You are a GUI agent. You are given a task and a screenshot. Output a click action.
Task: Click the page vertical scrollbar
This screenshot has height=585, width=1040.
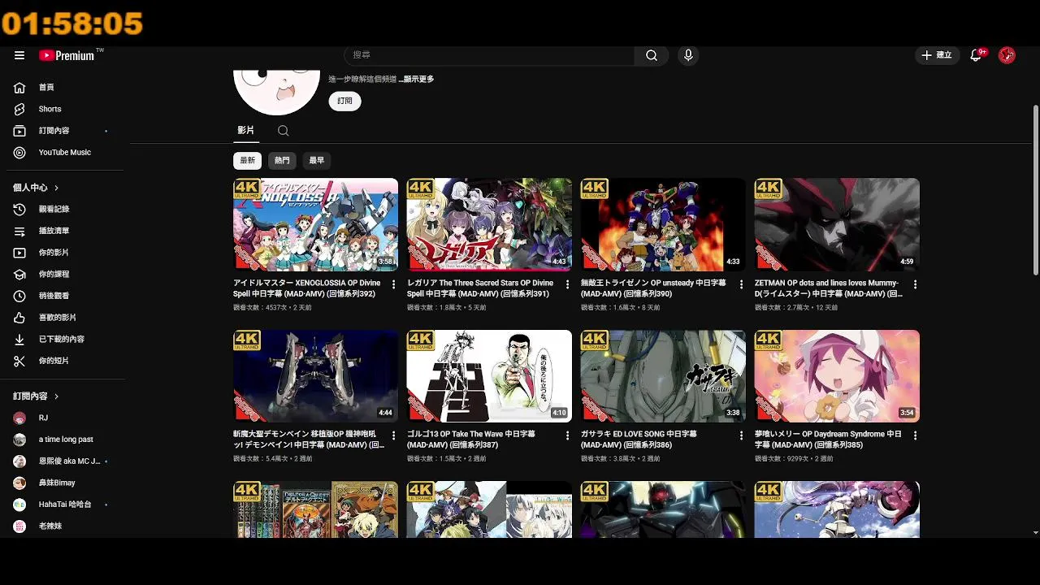point(1035,192)
